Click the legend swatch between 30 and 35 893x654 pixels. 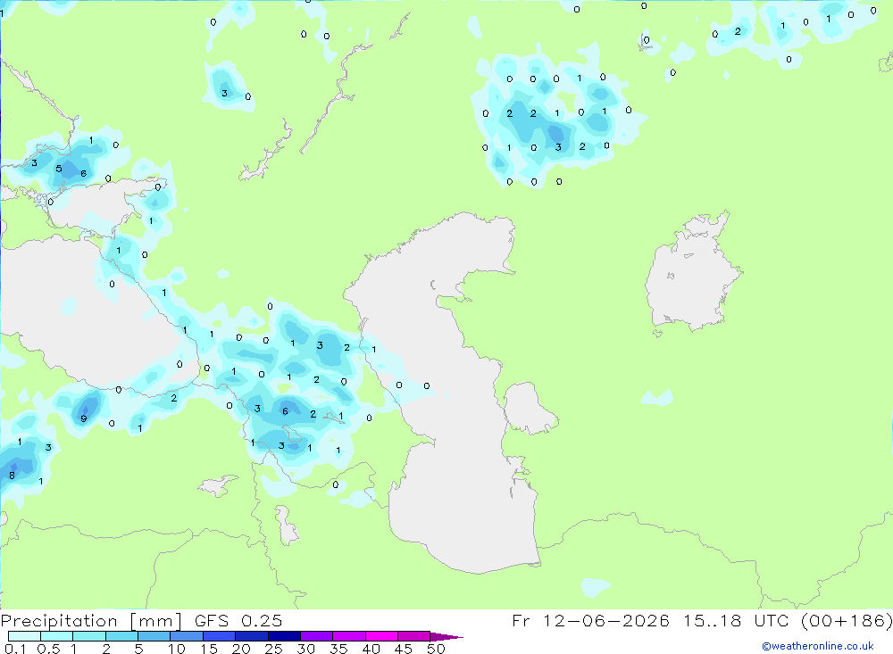point(317,636)
